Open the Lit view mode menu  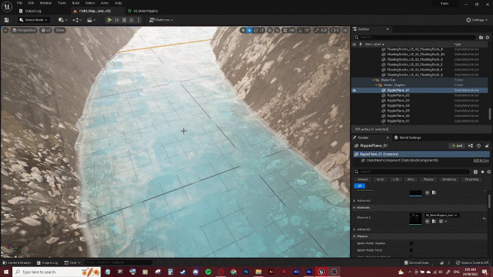coord(46,30)
